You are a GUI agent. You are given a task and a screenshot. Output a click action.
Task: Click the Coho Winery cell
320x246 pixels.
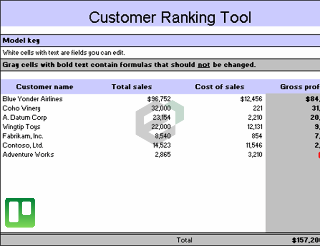tap(21, 108)
